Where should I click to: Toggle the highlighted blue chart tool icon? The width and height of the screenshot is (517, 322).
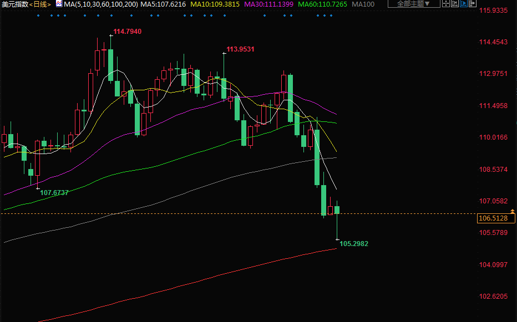click(x=464, y=3)
